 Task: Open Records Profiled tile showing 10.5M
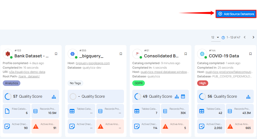click(45, 111)
